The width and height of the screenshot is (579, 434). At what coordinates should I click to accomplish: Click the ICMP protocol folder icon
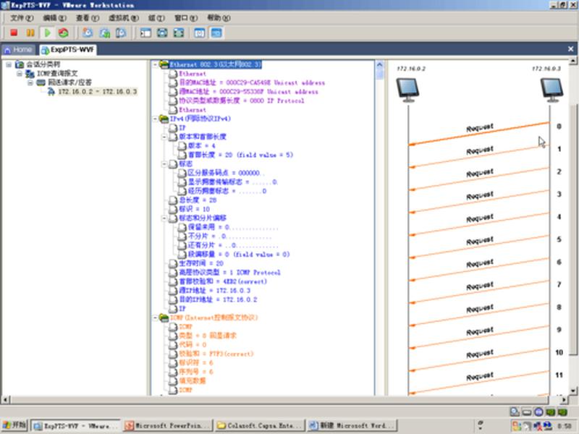point(164,318)
